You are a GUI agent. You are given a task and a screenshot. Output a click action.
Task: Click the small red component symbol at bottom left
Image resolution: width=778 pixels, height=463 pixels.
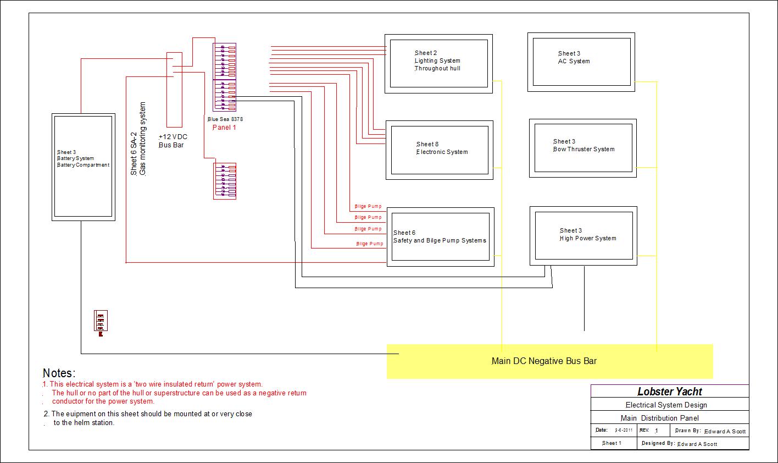(x=101, y=321)
